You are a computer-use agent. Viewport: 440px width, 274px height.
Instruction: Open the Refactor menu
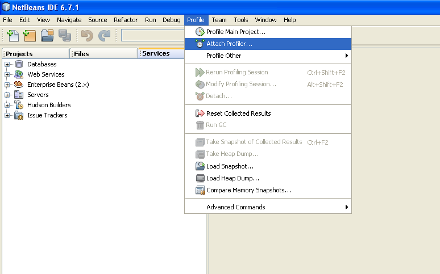click(x=126, y=20)
